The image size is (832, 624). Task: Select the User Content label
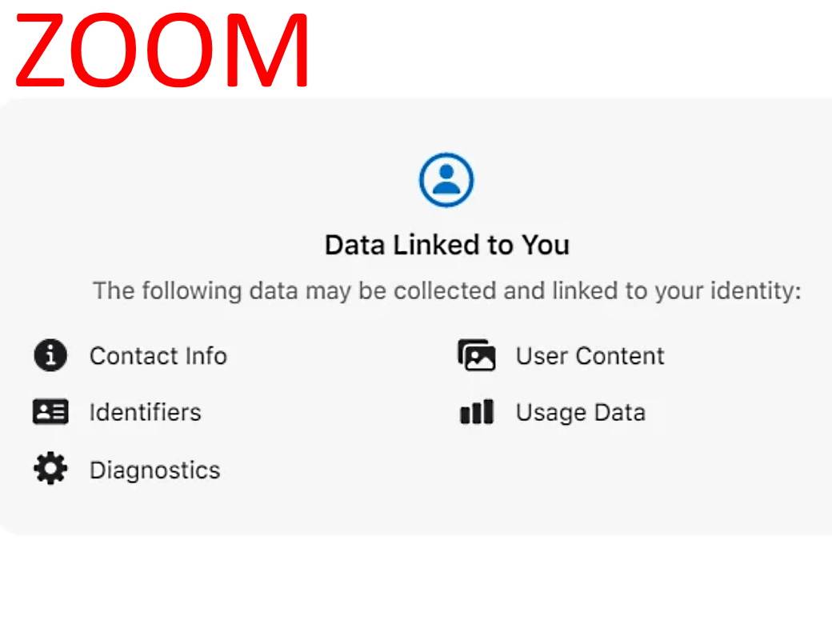590,356
